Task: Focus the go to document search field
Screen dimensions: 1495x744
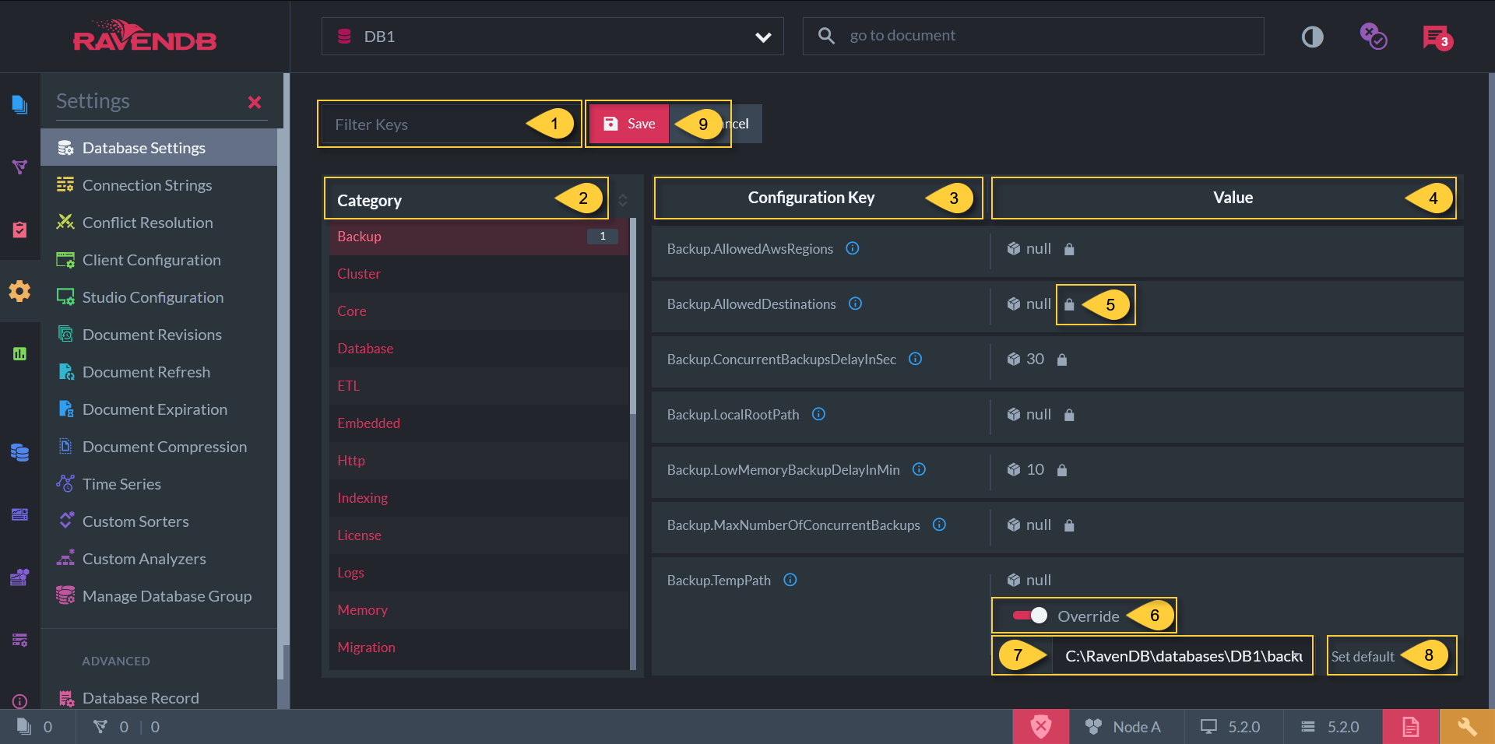Action: click(1033, 37)
